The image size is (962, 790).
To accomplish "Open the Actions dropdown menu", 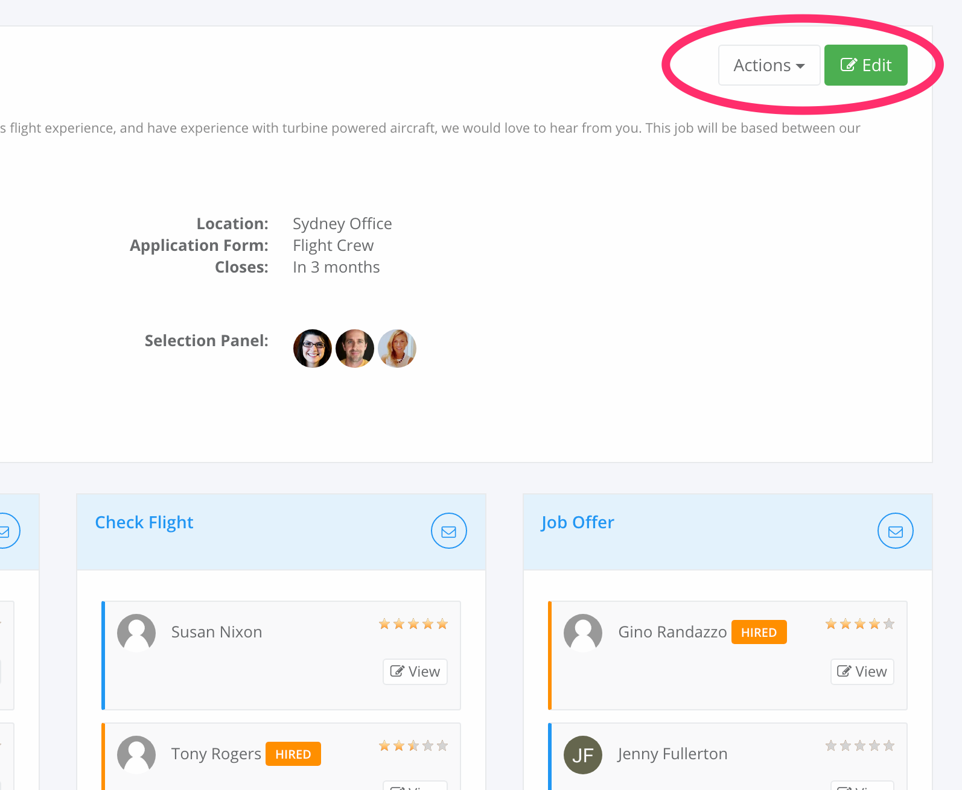I will coord(769,65).
